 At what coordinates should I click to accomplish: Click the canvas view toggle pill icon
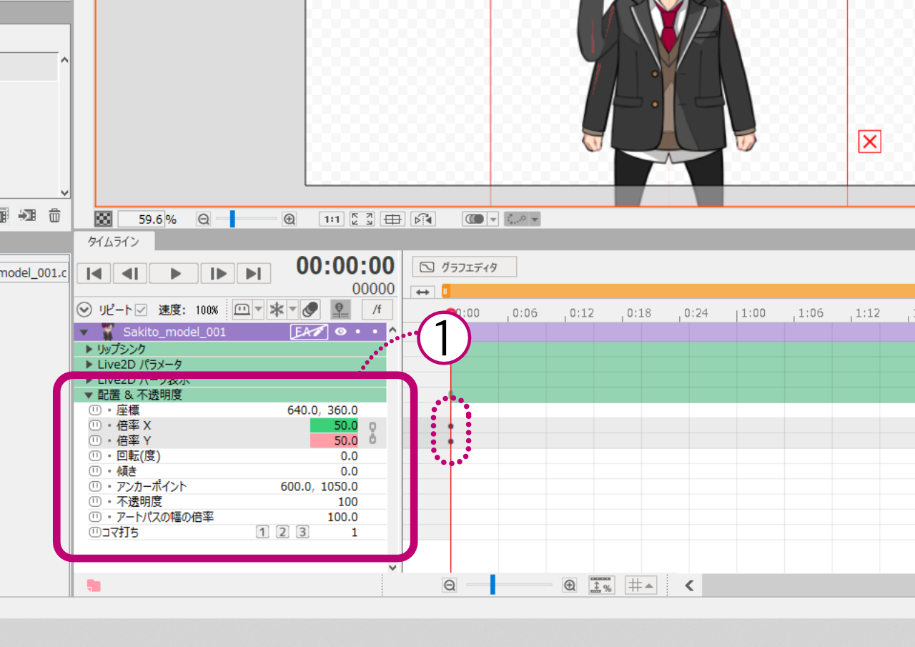tap(475, 219)
